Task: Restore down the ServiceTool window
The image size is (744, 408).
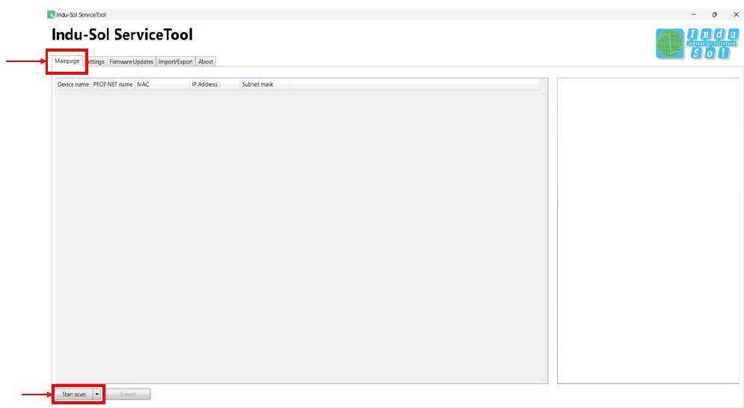Action: tap(714, 14)
